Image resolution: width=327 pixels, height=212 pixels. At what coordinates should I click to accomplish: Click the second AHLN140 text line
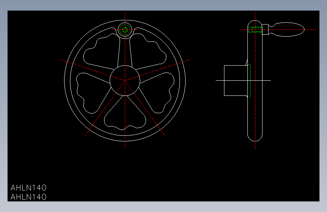tap(28, 197)
